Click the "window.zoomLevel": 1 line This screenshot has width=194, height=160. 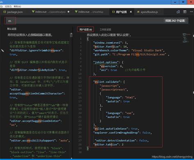tap(111, 43)
